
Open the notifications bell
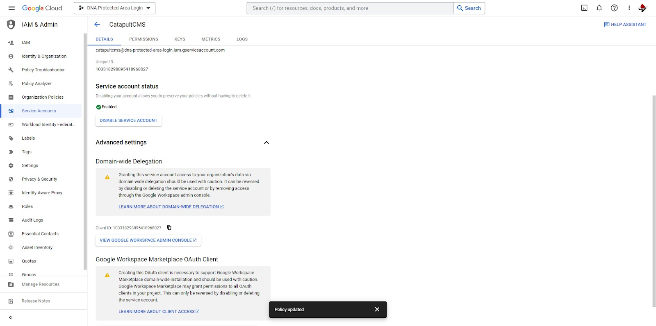pos(599,8)
